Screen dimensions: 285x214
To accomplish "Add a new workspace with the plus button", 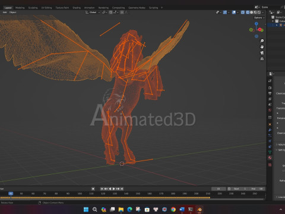I will (x=162, y=8).
